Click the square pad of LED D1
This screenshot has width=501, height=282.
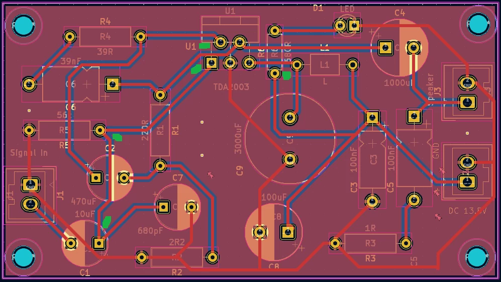pyautogui.click(x=354, y=26)
